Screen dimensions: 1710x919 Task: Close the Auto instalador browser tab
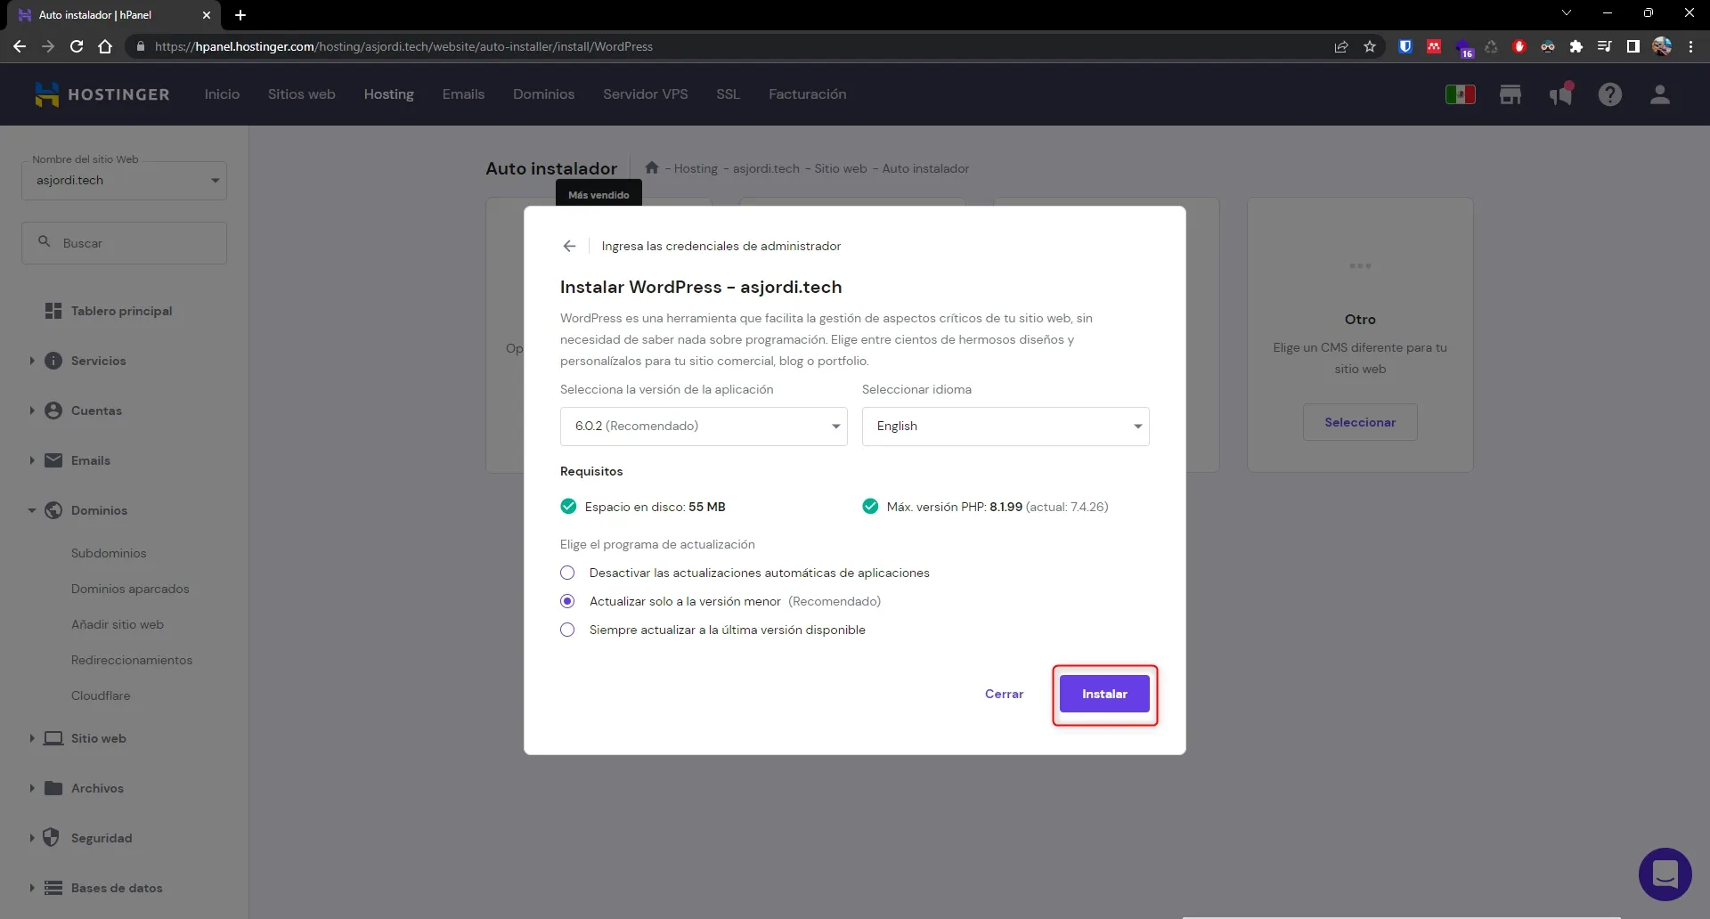pos(207,15)
